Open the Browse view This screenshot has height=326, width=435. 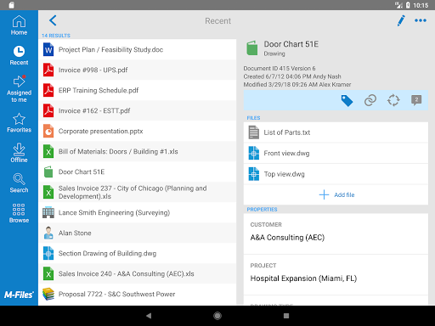tap(19, 213)
